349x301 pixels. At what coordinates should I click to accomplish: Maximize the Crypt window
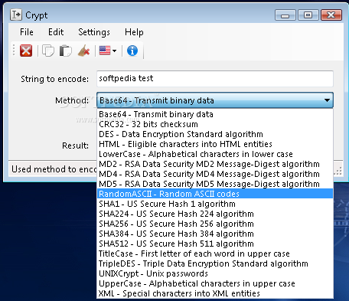(x=308, y=15)
